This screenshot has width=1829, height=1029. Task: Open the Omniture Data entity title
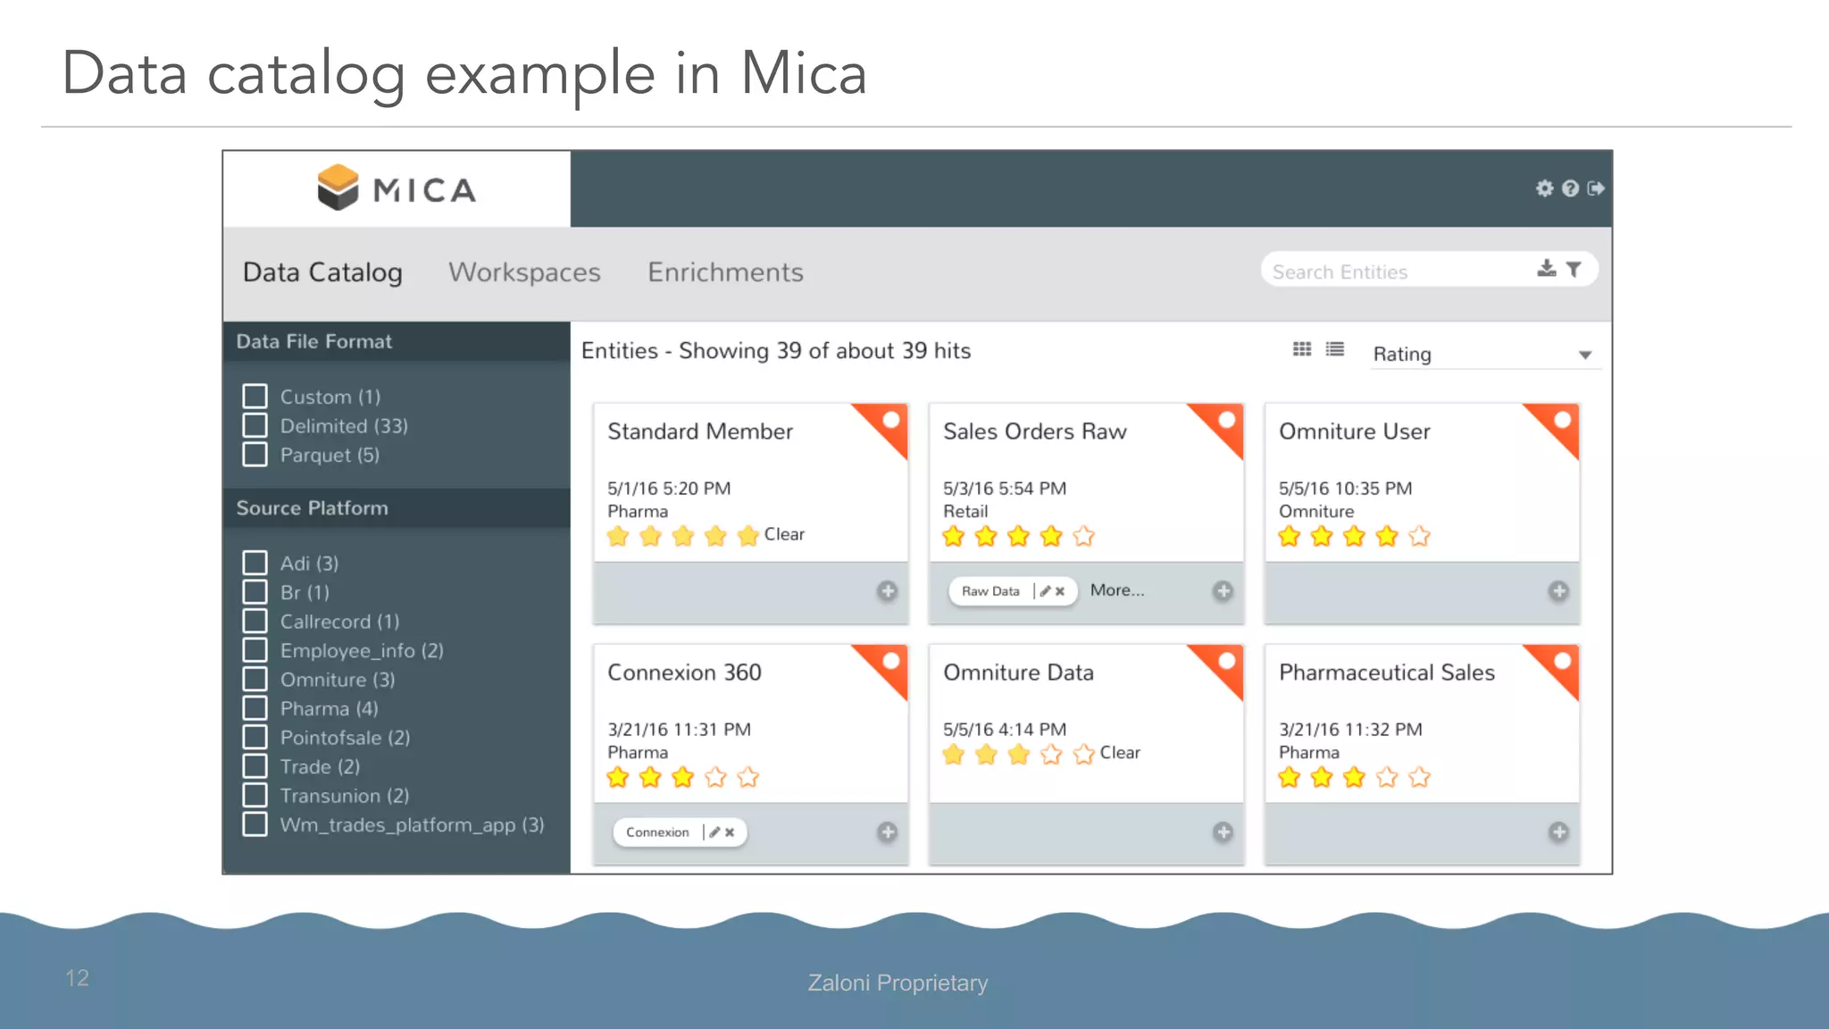click(x=1018, y=673)
